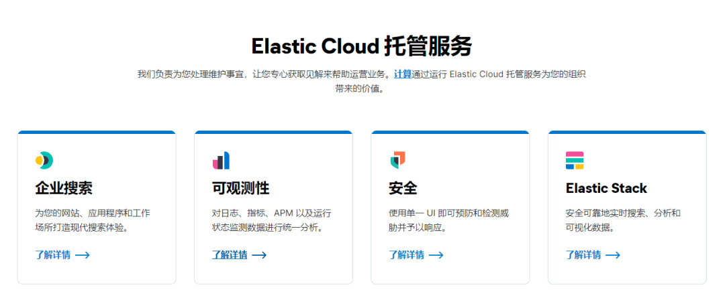Click the Elastic Cloud 托管服务 page title
Screen dimensions: 725x302
362,46
